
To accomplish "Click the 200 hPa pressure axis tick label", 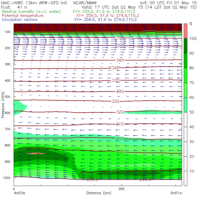I will (x=7, y=48).
